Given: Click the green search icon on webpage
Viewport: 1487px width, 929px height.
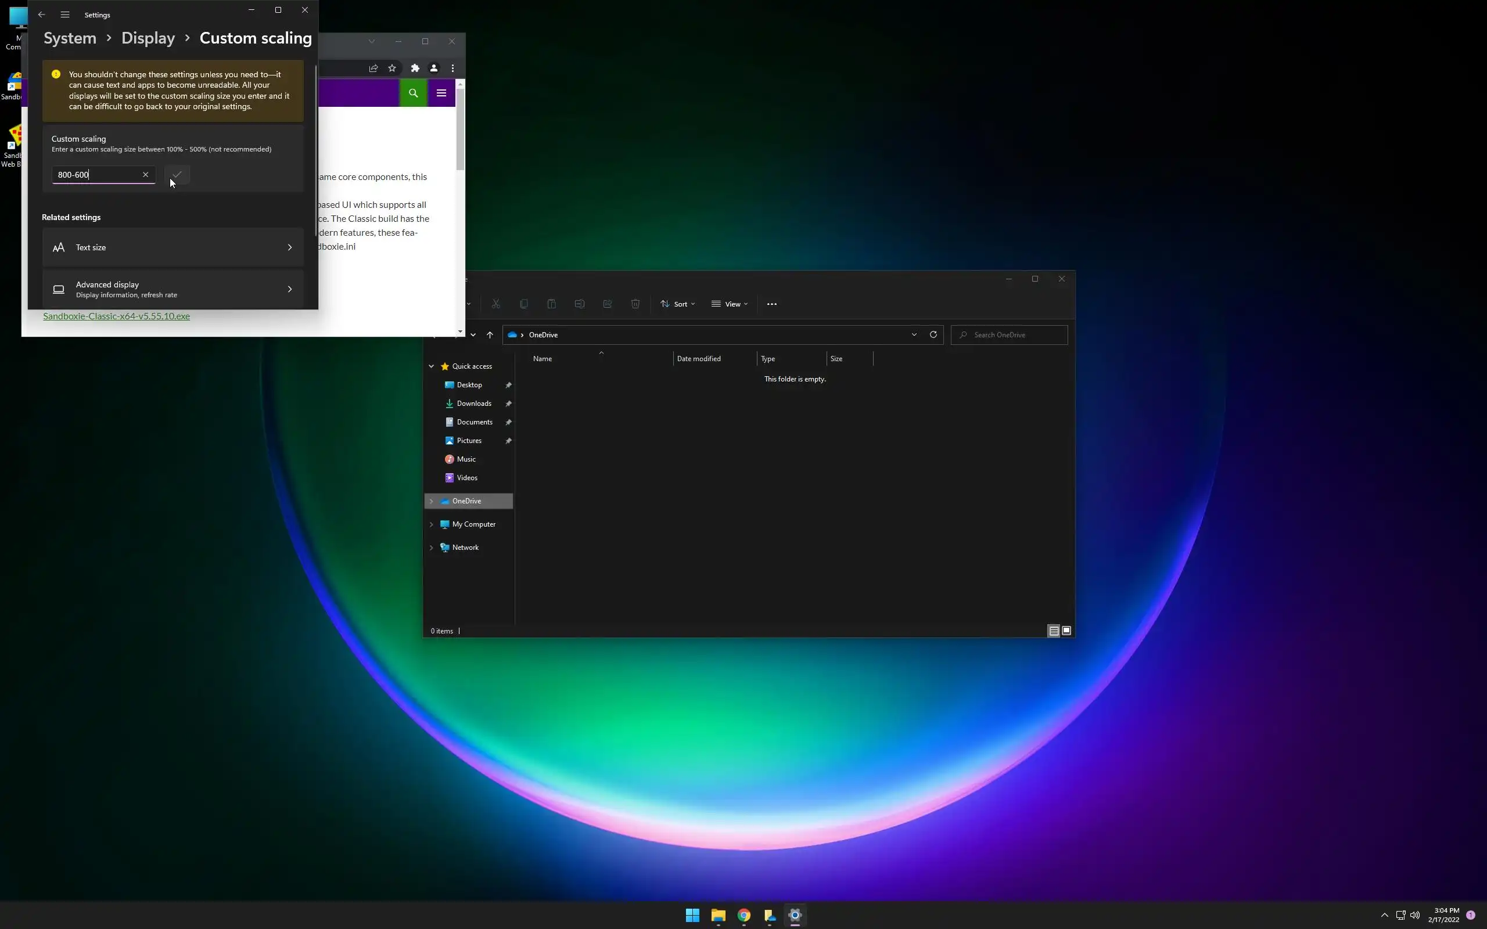Looking at the screenshot, I should (x=413, y=93).
